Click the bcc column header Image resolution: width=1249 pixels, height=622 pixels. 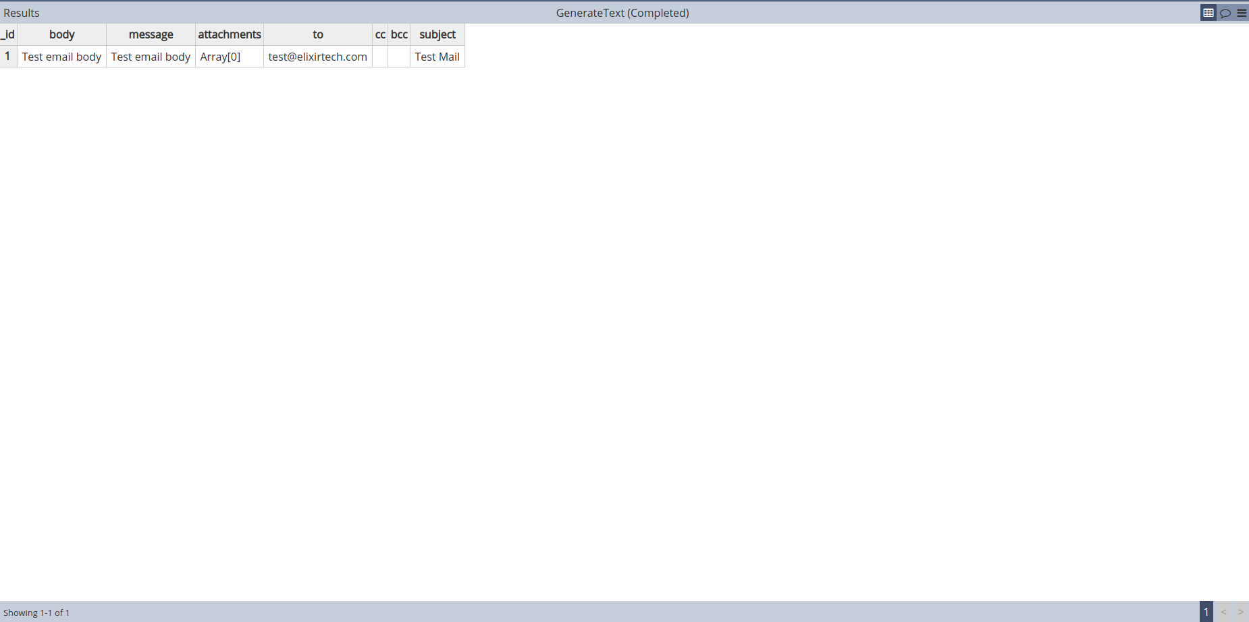(399, 34)
